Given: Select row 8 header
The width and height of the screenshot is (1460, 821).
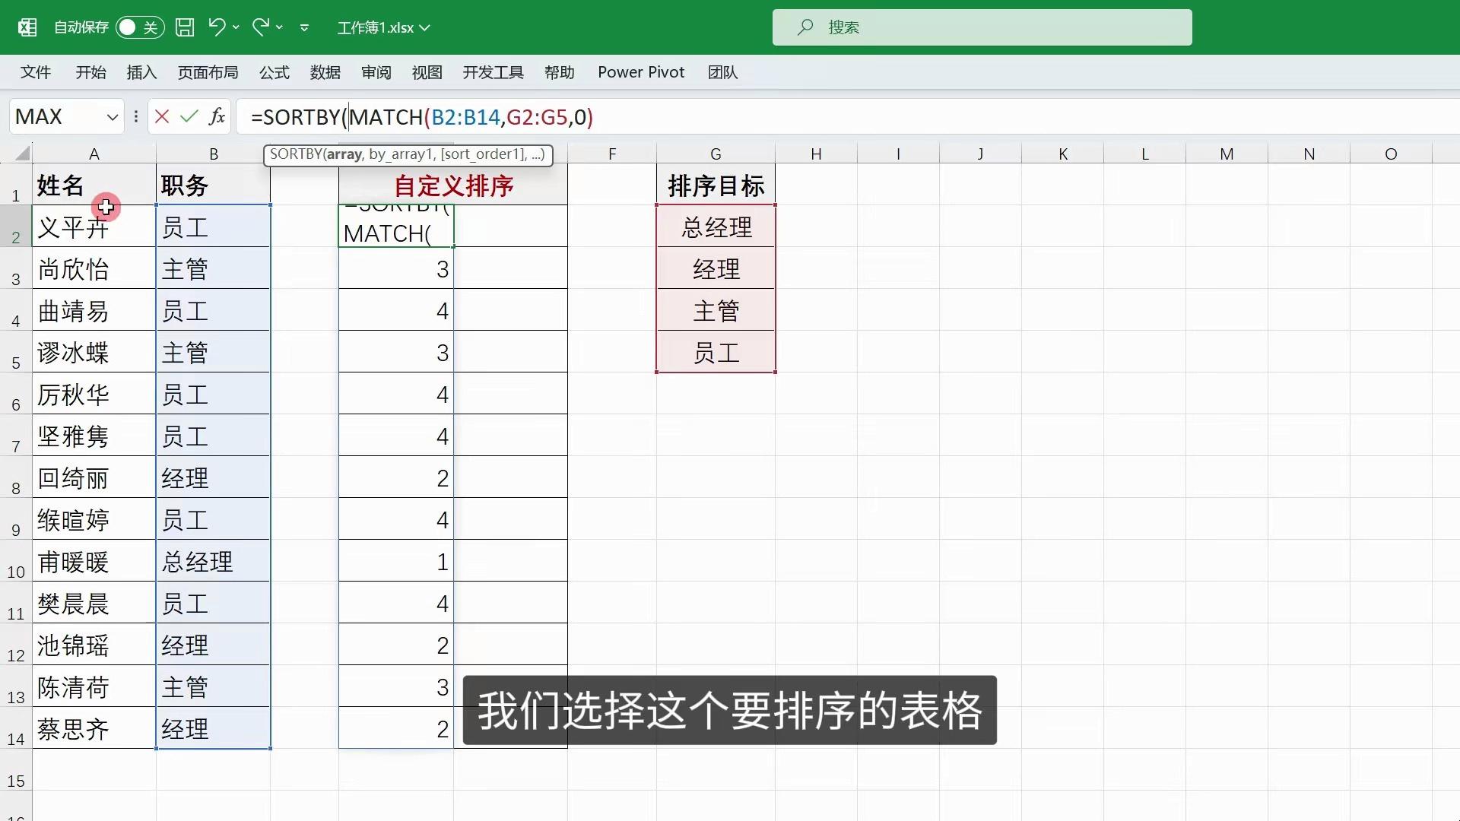Looking at the screenshot, I should (x=16, y=477).
